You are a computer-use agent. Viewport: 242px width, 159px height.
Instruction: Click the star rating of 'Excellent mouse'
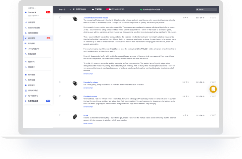click(185, 96)
